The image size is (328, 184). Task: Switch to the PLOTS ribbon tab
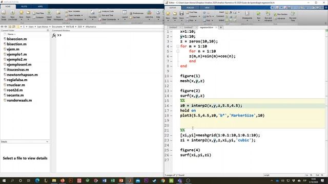pos(24,7)
